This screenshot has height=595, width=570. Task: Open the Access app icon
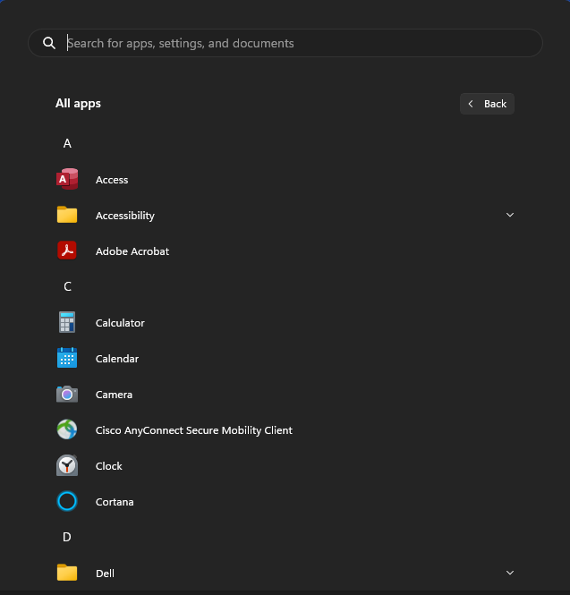[67, 179]
